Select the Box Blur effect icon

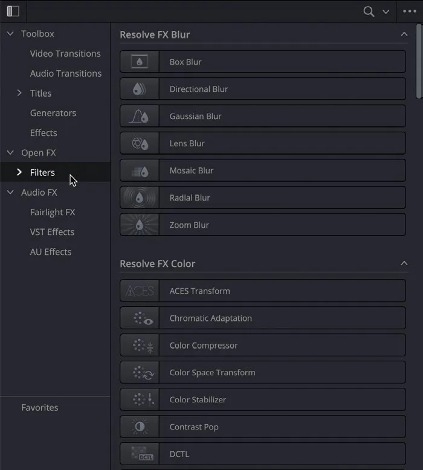coord(140,62)
